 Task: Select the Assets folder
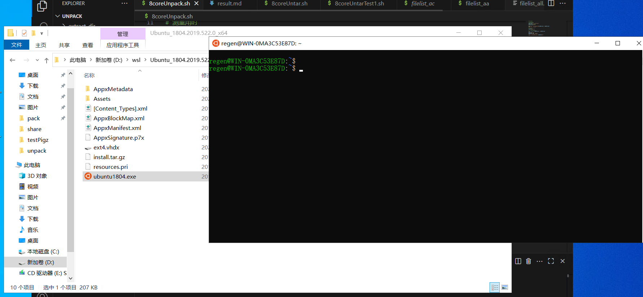point(102,99)
